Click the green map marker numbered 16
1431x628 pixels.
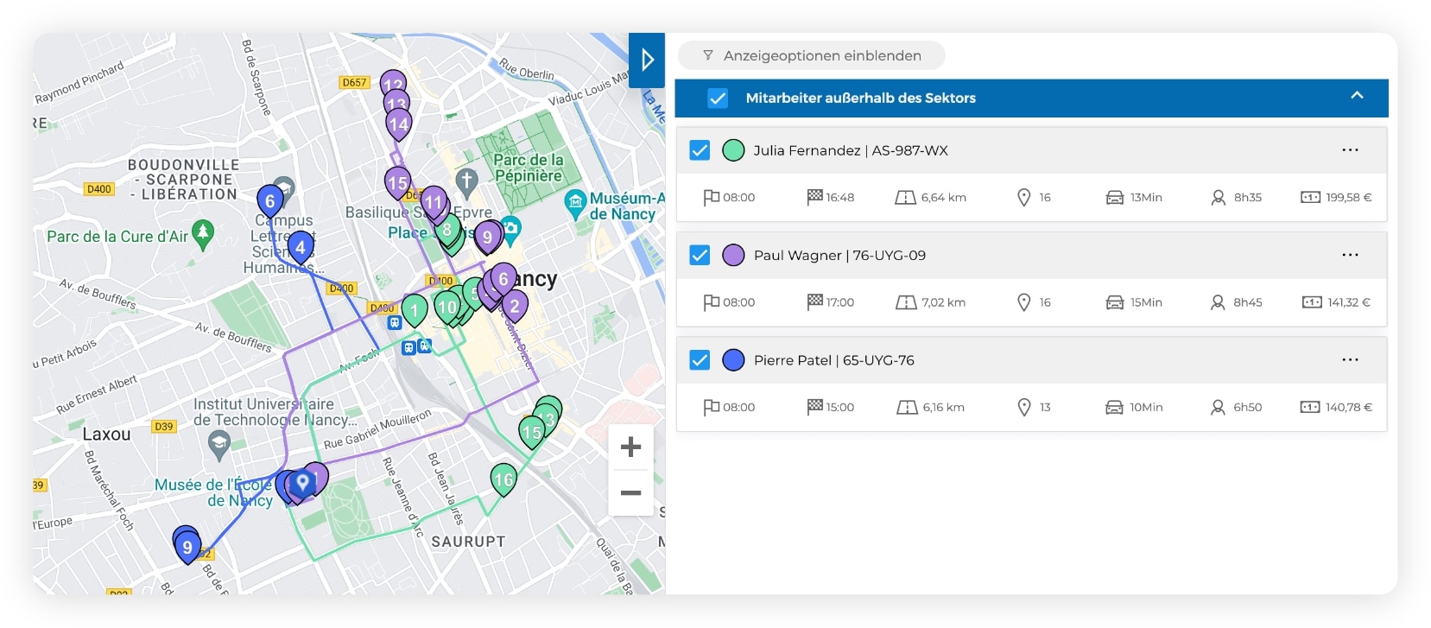(503, 479)
